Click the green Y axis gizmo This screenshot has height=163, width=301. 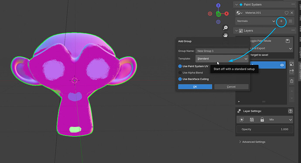click(219, 14)
